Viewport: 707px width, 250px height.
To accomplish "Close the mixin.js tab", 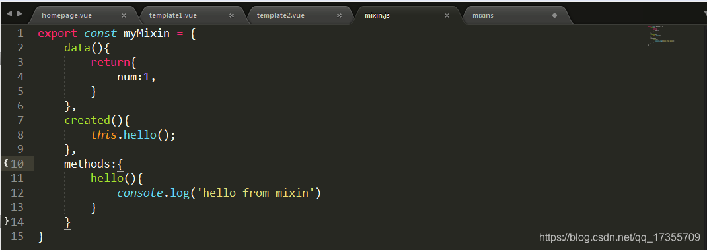I will 447,15.
